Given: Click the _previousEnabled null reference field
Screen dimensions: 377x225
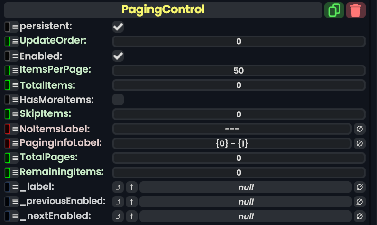Looking at the screenshot, I should tap(245, 202).
